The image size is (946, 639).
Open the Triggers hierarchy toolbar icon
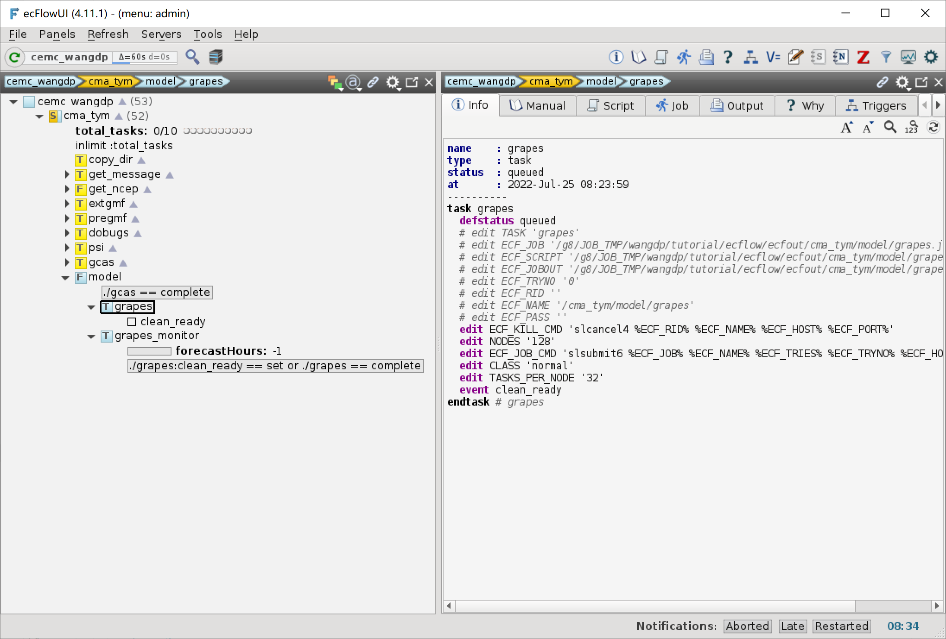coord(751,57)
